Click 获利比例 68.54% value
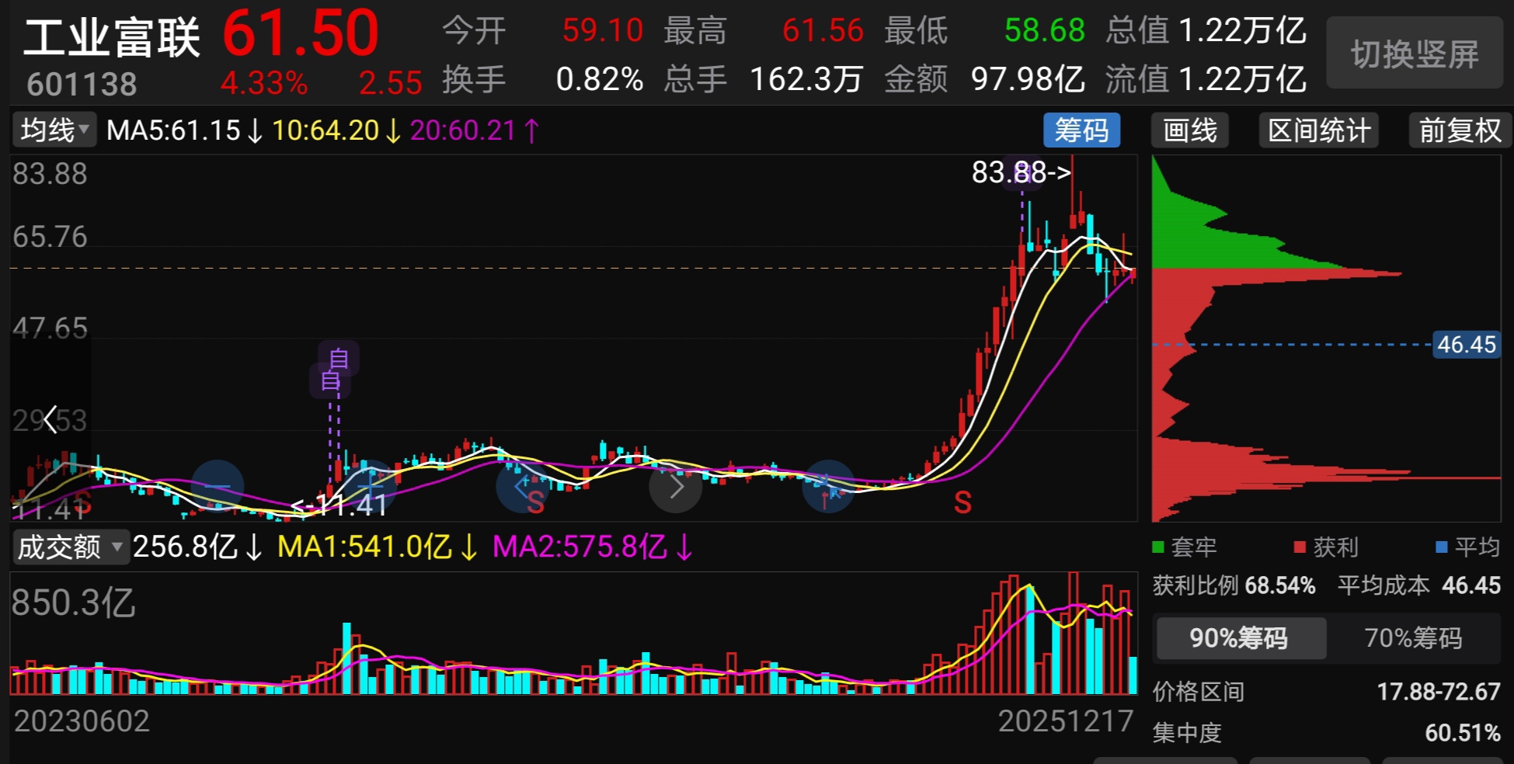1514x764 pixels. tap(1280, 585)
